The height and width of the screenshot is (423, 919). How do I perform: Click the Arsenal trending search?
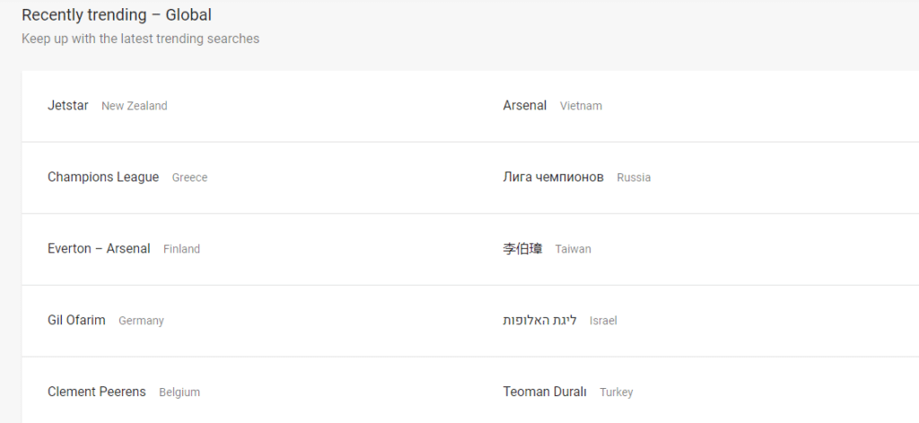point(525,105)
